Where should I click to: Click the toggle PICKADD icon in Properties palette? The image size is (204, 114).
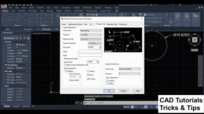[x=20, y=38]
